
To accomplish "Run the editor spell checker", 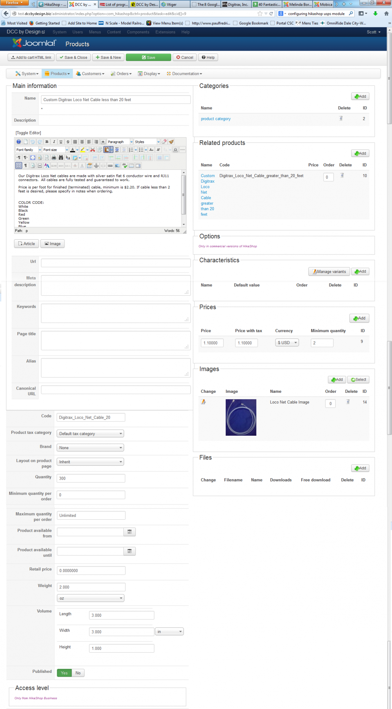I will pos(124,166).
